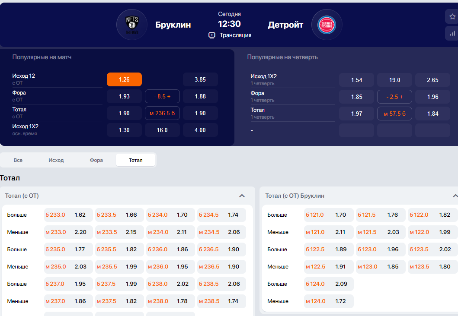Pick Brooklyn 'б 122.0' at 1.82
The image size is (458, 316).
click(x=432, y=215)
